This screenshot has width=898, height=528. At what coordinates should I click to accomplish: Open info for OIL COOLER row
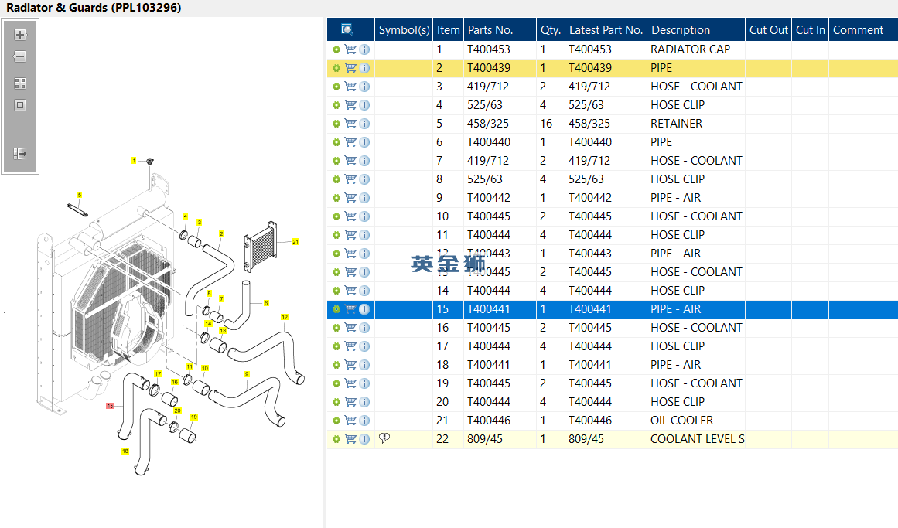(364, 421)
